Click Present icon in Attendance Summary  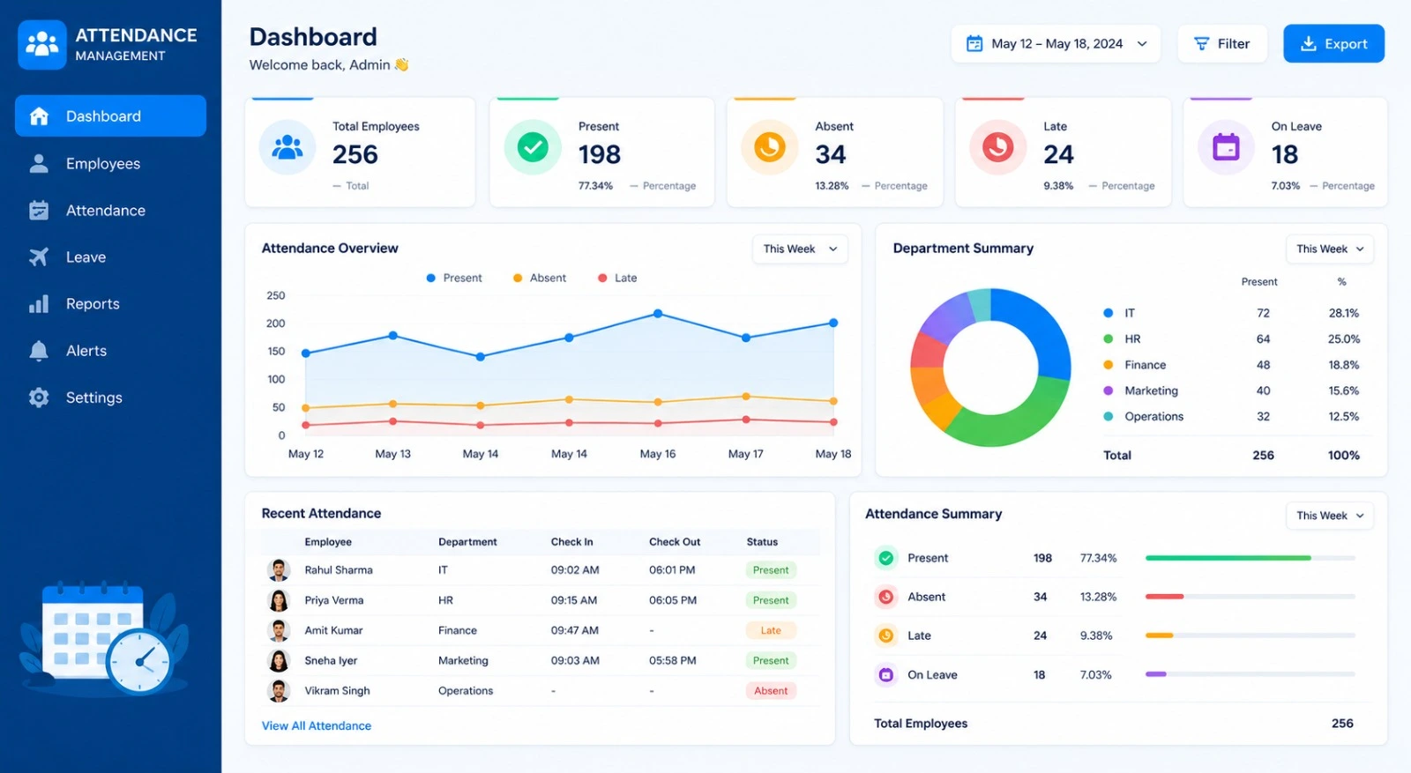tap(886, 558)
